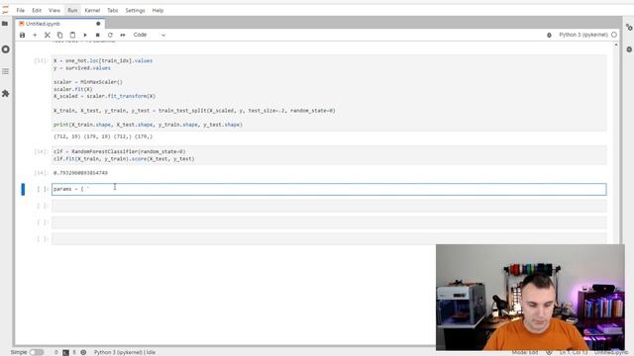Click the blue active cell collapser bar
The image size is (634, 356).
[23, 189]
